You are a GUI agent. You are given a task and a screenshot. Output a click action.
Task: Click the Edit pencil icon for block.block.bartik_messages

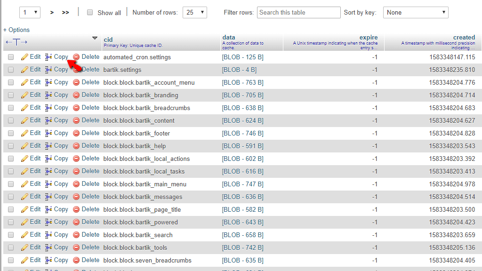[x=24, y=197]
